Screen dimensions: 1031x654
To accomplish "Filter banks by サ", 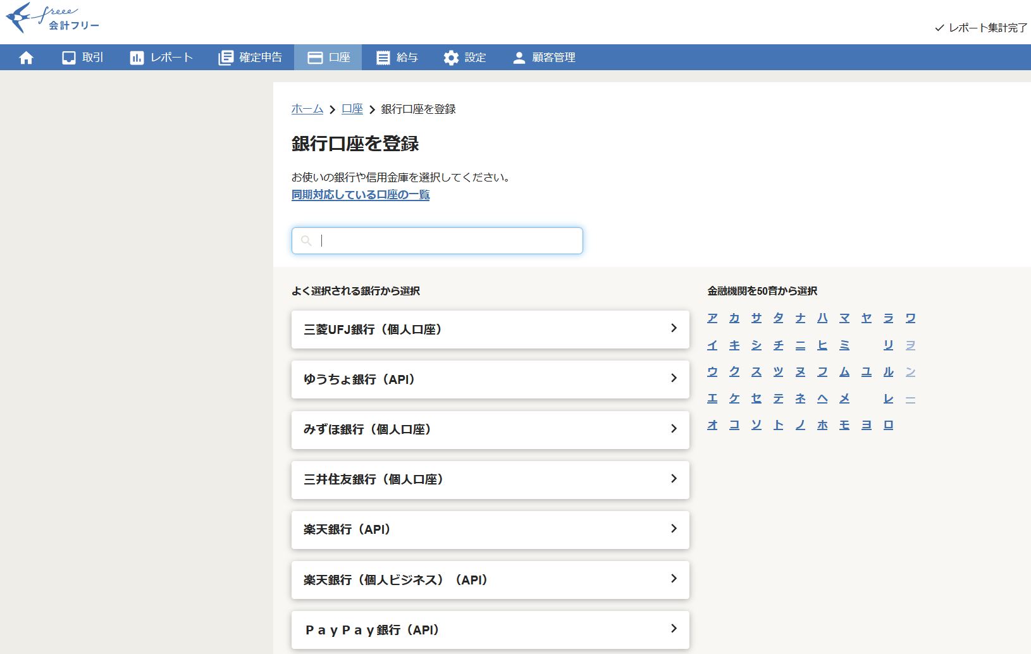I will point(756,318).
